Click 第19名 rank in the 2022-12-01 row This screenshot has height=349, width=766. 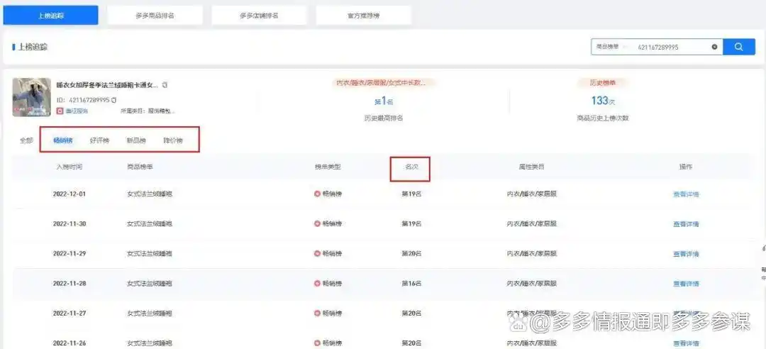(x=411, y=194)
